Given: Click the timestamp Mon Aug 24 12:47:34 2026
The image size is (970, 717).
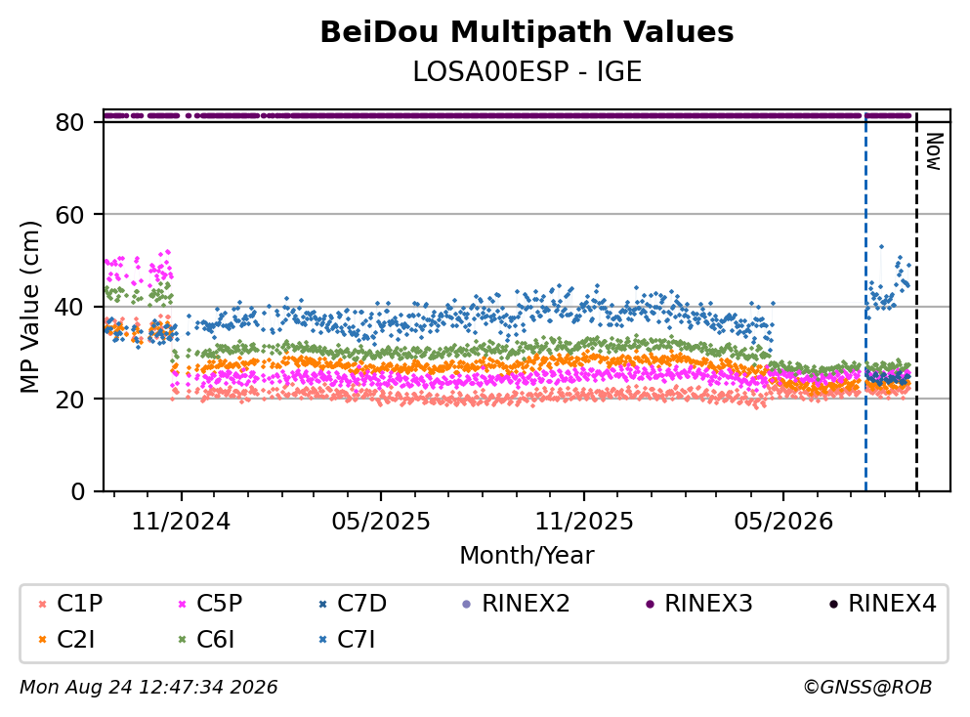Looking at the screenshot, I should (149, 688).
